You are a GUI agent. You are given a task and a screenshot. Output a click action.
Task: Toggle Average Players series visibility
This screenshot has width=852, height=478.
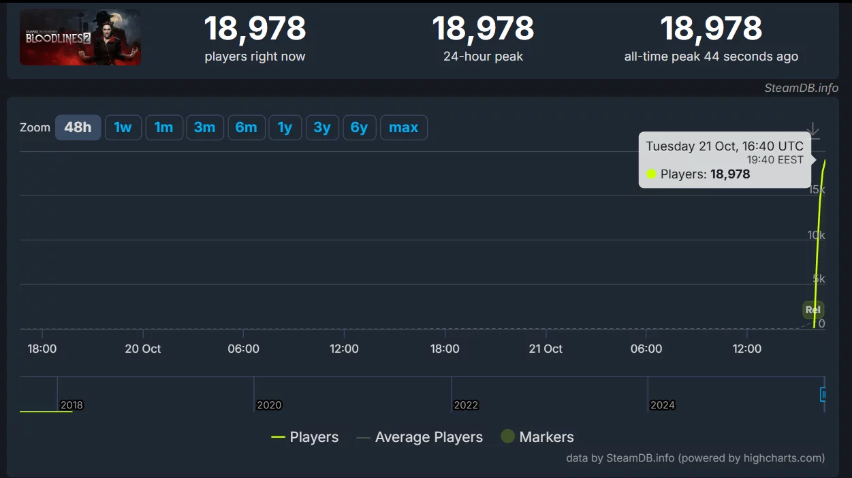pos(420,437)
